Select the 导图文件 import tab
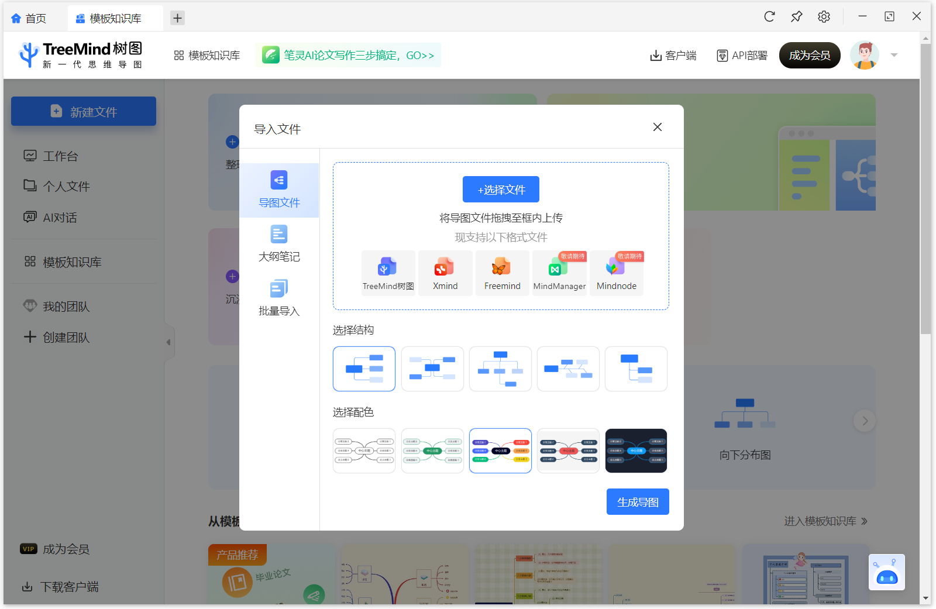936x609 pixels. pyautogui.click(x=279, y=190)
